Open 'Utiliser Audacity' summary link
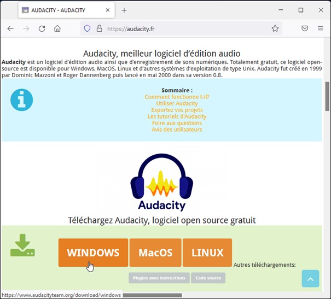Screen dimensions: 331x299 [177, 103]
